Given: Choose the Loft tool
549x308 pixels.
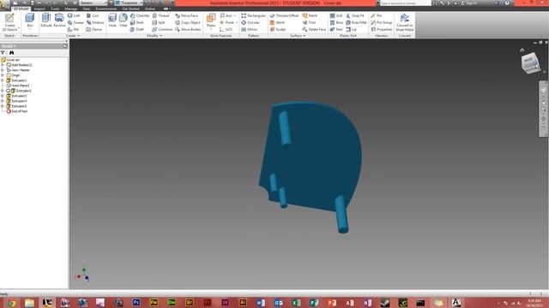Looking at the screenshot, I should (74, 15).
